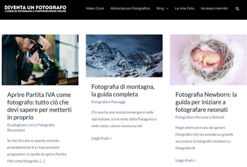Select Fotografare Persone o Animali category

coord(200,117)
